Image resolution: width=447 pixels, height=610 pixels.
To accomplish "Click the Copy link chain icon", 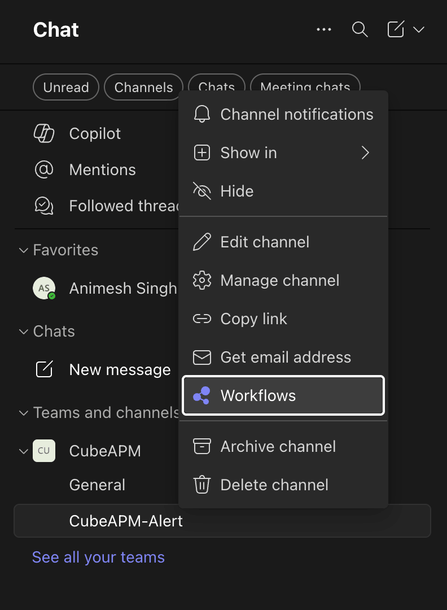I will point(202,319).
